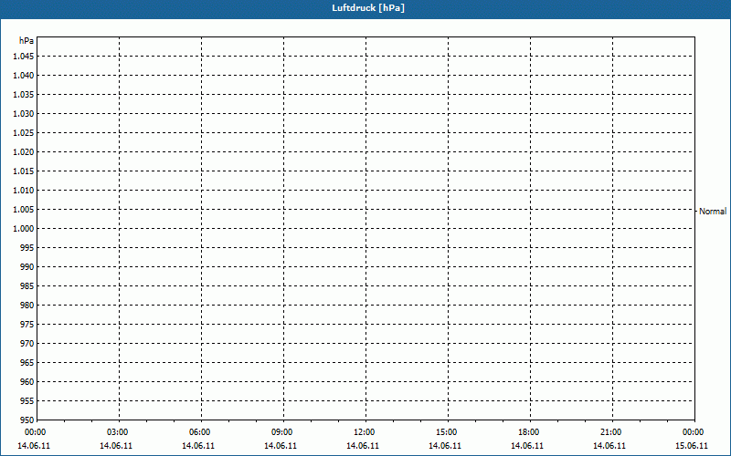Pick the 21:00 time axis label
The height and width of the screenshot is (456, 731).
611,432
